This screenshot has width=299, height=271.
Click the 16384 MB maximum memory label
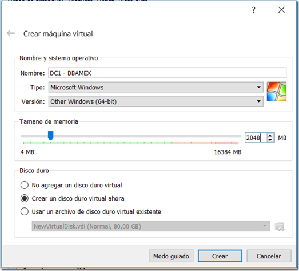pyautogui.click(x=228, y=152)
